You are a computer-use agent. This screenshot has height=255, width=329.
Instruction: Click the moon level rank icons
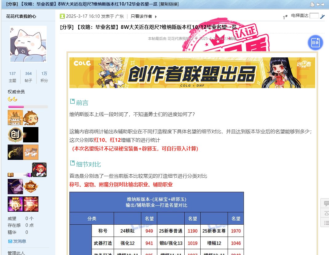(x=12, y=99)
